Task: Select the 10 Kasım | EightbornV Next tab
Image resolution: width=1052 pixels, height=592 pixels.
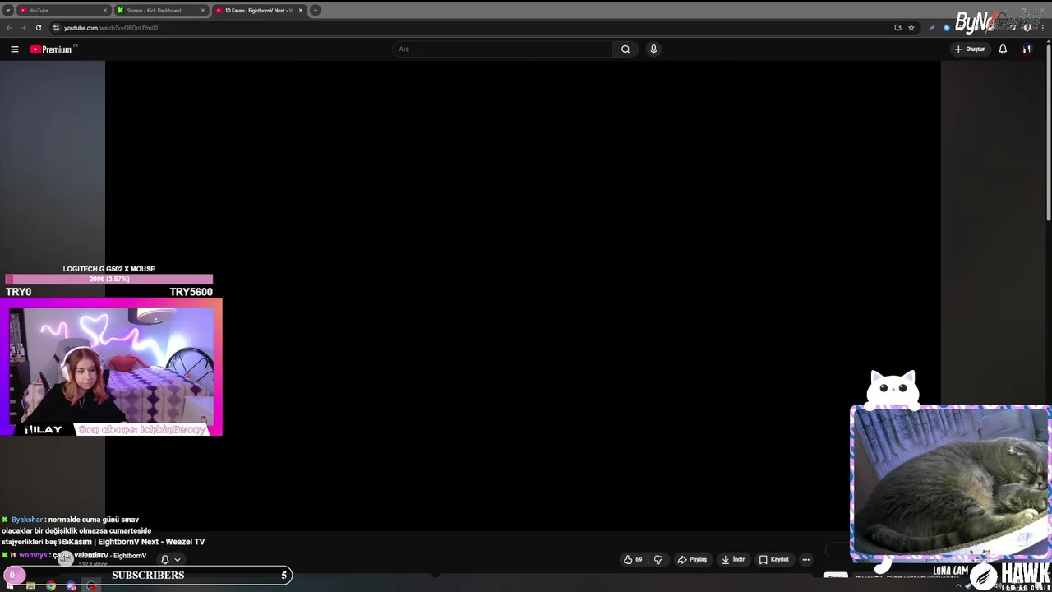Action: 259,10
